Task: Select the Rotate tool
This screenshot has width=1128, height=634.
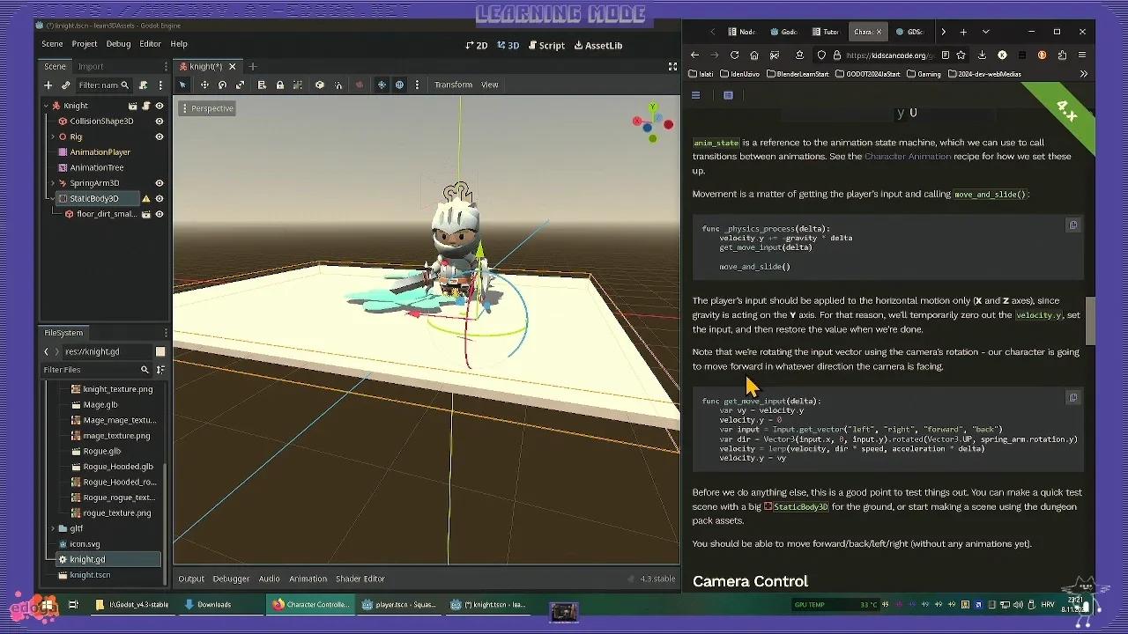Action: tap(222, 85)
